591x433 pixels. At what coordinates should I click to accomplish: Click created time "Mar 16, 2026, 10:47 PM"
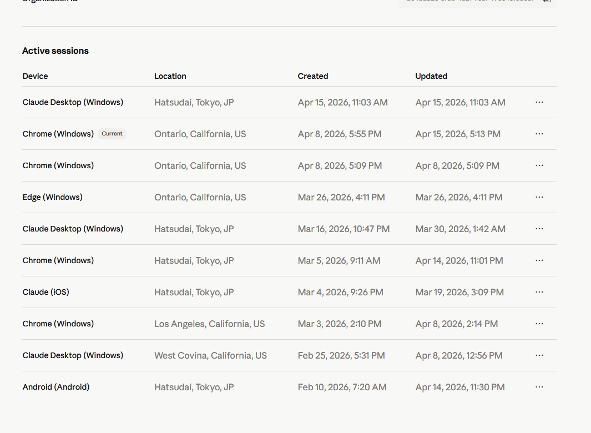pos(344,229)
